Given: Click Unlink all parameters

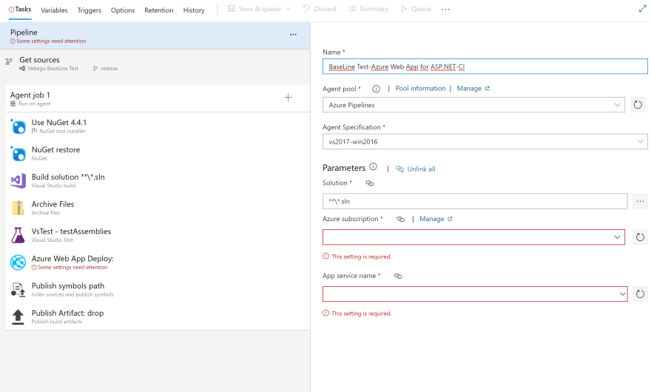Looking at the screenshot, I should coord(416,169).
